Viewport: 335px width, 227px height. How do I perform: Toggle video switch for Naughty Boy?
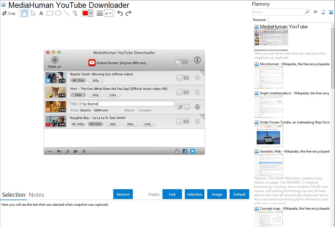click(183, 121)
